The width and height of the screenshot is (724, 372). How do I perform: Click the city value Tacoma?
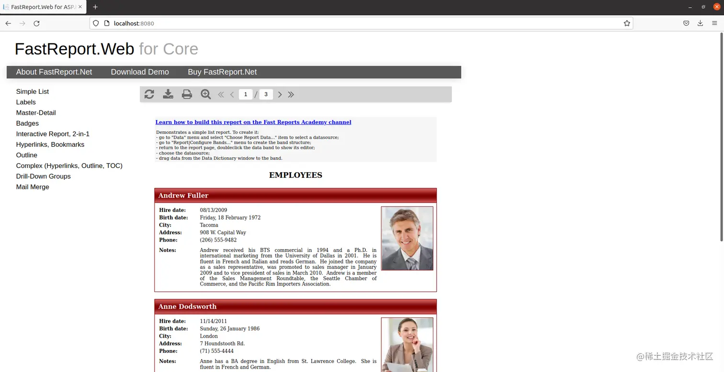(209, 225)
